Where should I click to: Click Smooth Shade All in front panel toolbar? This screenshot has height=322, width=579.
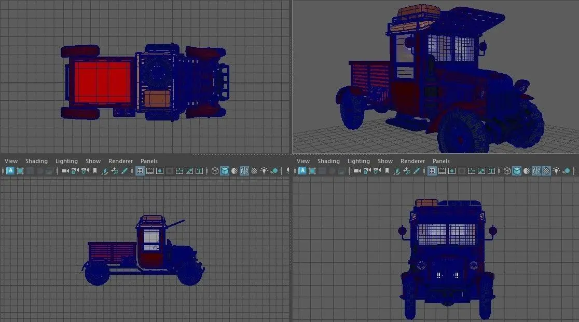coord(517,171)
